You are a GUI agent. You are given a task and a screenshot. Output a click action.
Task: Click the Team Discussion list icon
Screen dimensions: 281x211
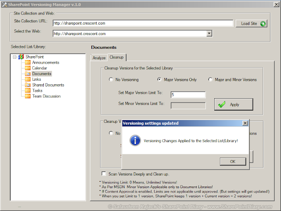(28, 96)
